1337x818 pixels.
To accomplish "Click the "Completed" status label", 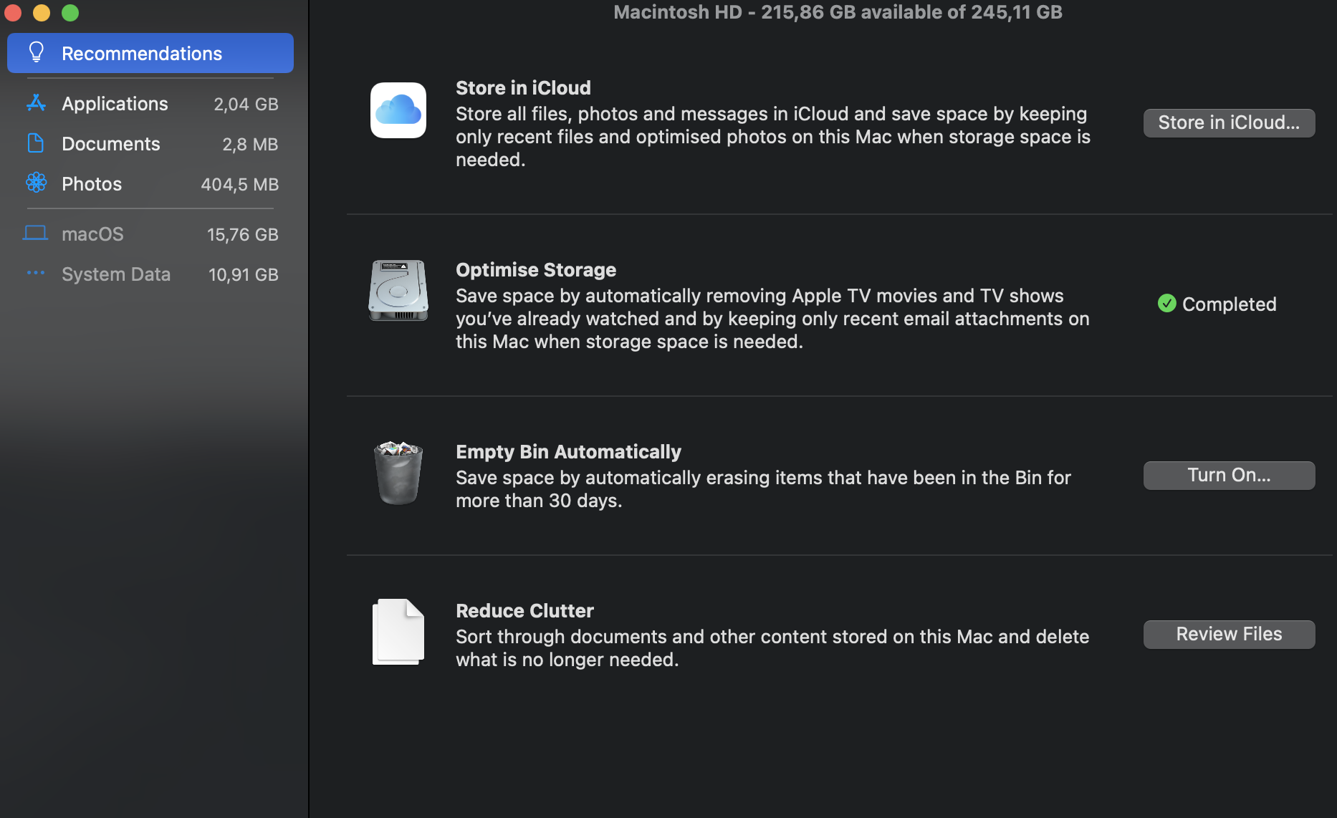I will 1230,304.
